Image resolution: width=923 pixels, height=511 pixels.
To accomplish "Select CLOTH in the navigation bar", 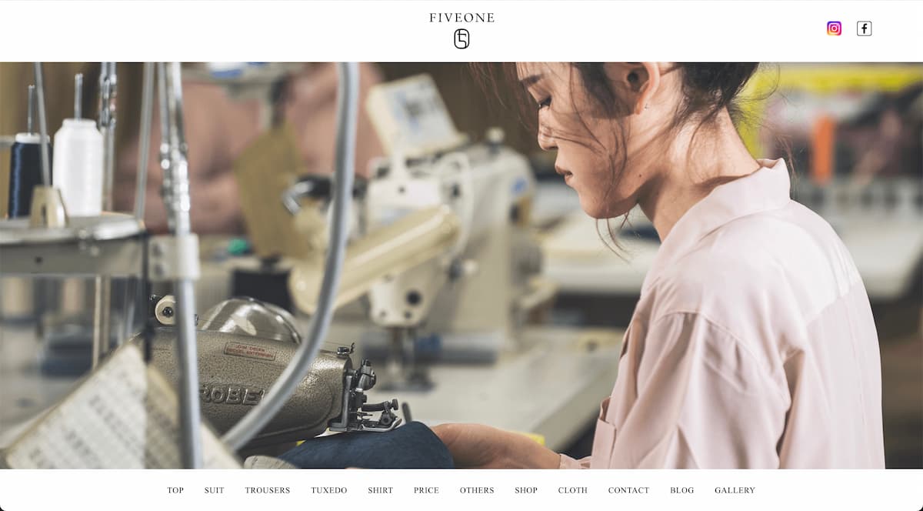I will tap(573, 490).
